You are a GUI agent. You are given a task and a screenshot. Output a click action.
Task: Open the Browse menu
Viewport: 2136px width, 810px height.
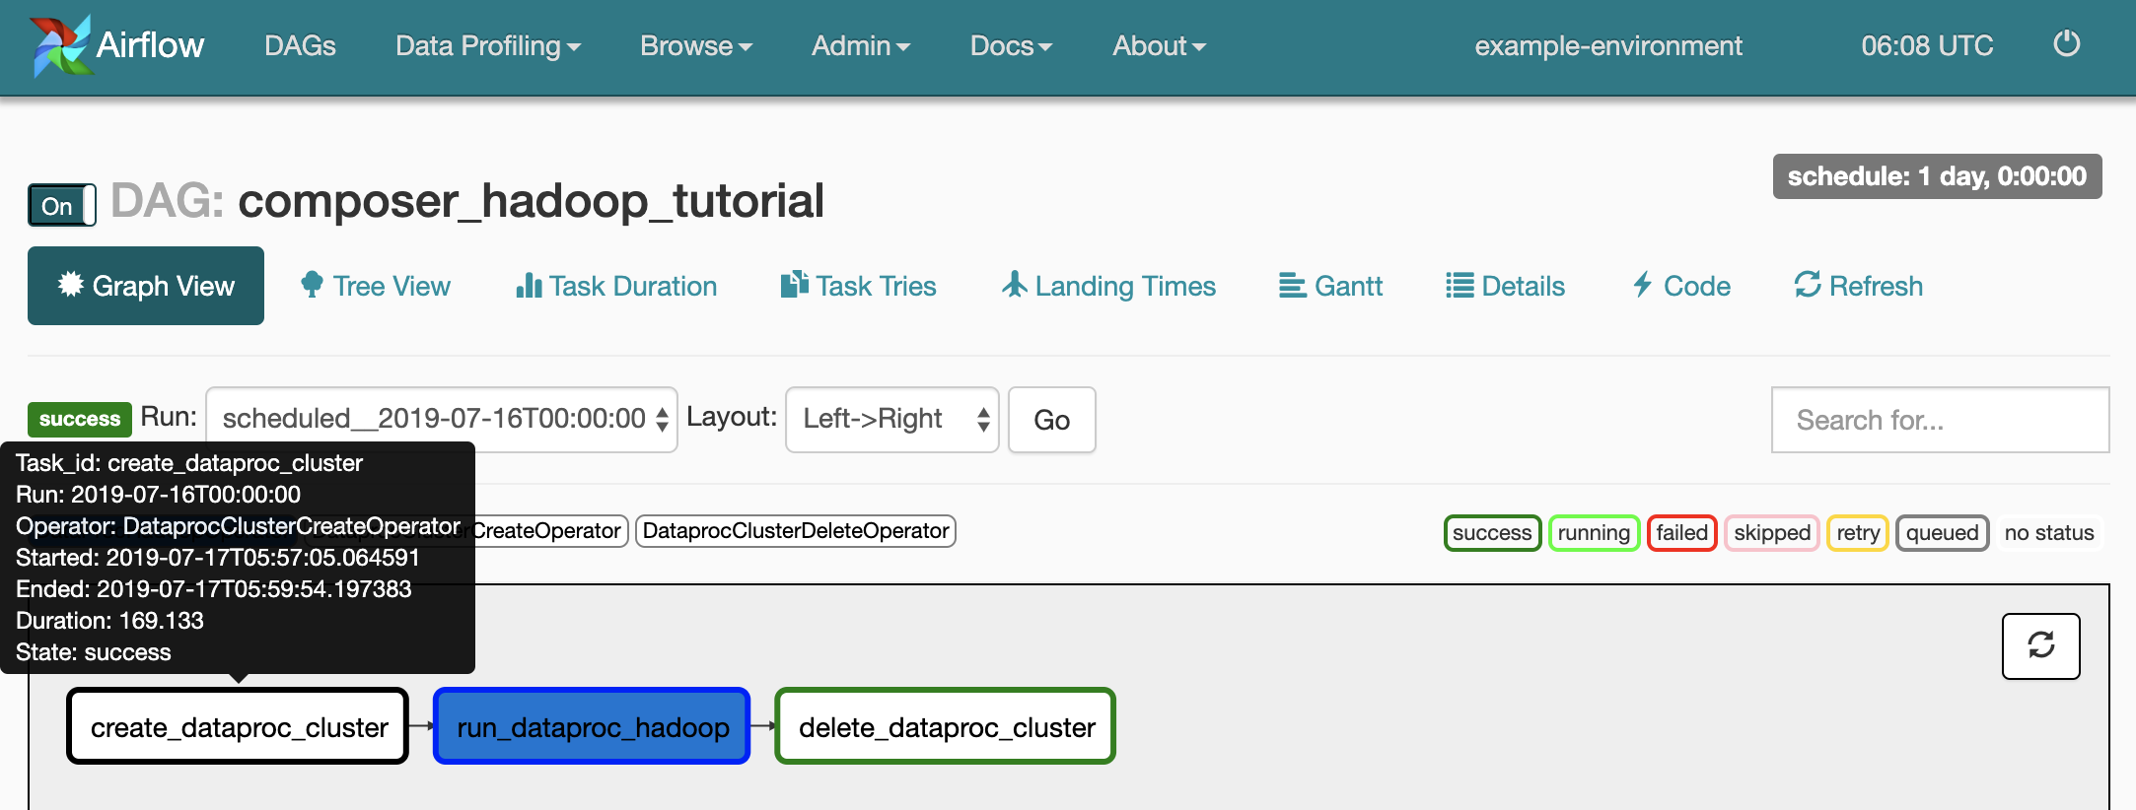695,46
